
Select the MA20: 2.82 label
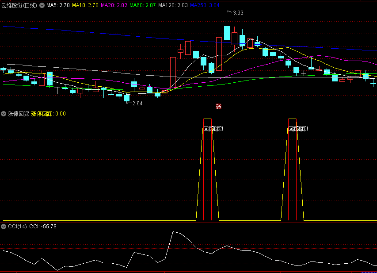pyautogui.click(x=114, y=5)
